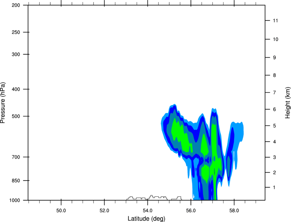This screenshot has height=222, width=291.
Task: Click the 50.0 latitude tick label
Action: pos(61,210)
